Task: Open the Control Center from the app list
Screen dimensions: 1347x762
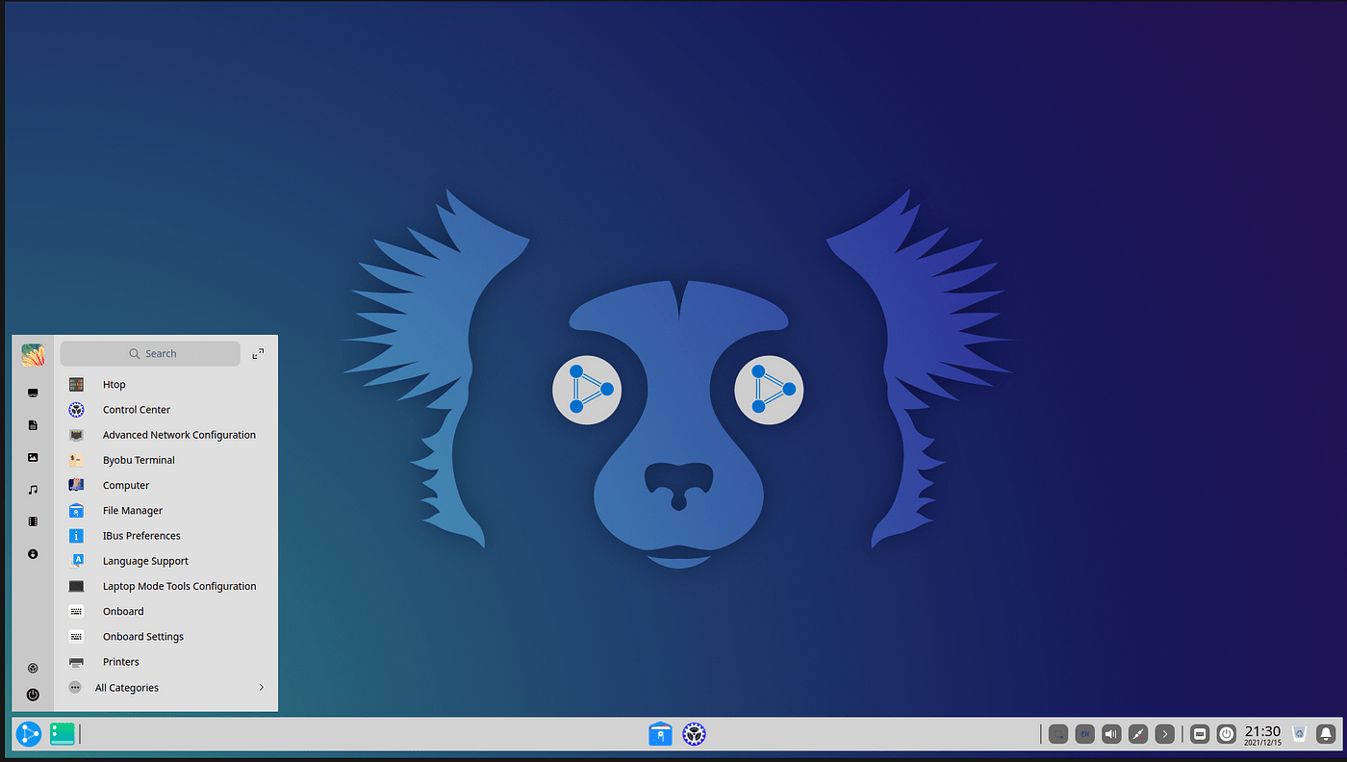Action: [136, 409]
